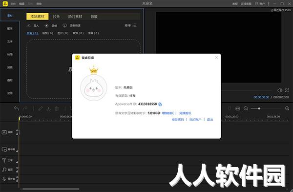This screenshot has width=293, height=192.
Task: Open the 我的账户 my account link
Action: click(x=195, y=120)
